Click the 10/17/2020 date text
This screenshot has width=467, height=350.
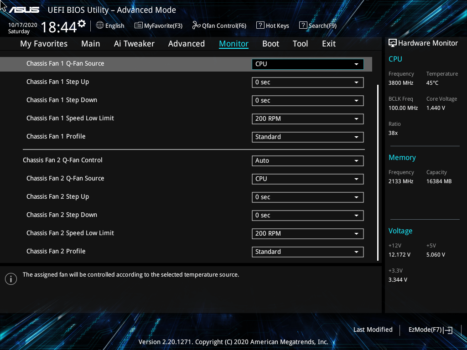(x=23, y=25)
